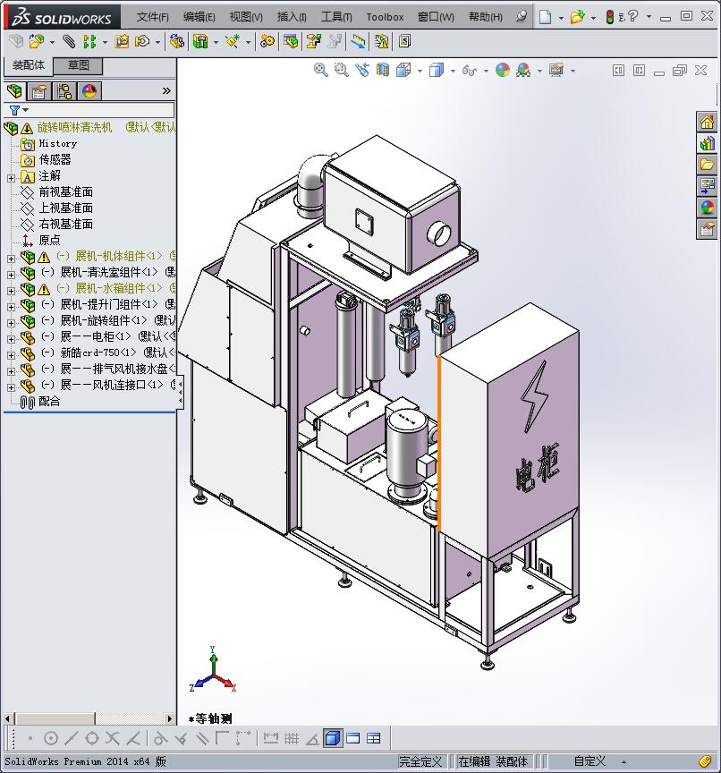This screenshot has width=721, height=773.
Task: Click the search icon beside Help menu
Action: pyautogui.click(x=521, y=17)
